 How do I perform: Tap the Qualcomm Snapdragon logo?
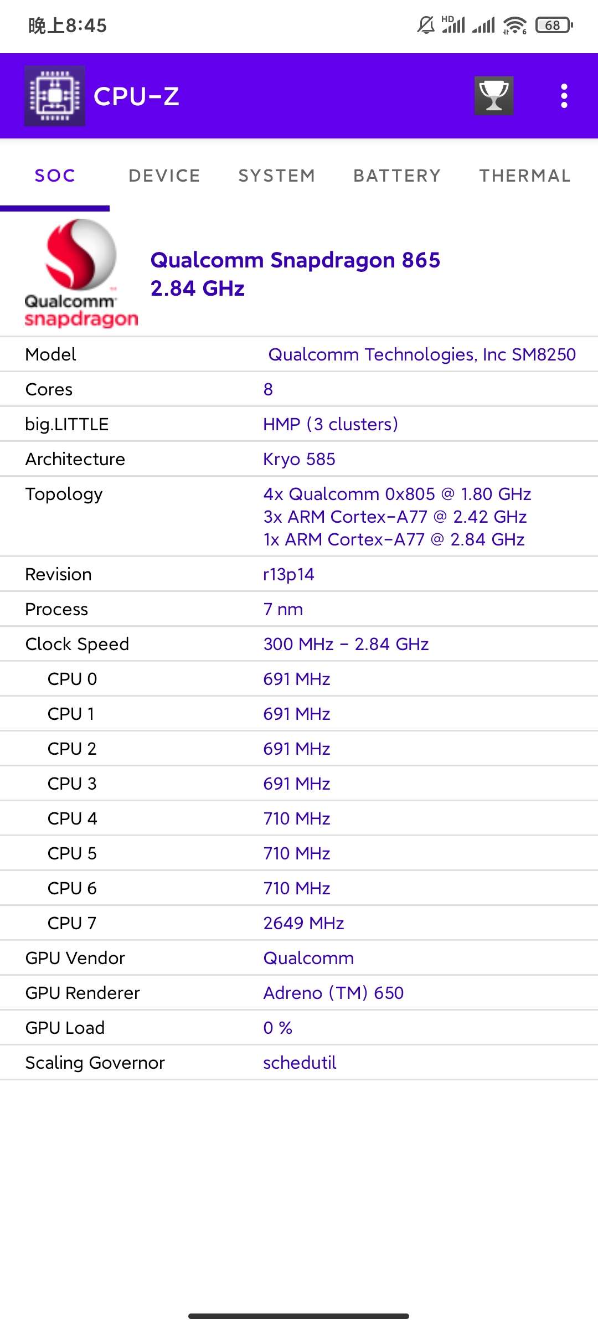point(81,274)
